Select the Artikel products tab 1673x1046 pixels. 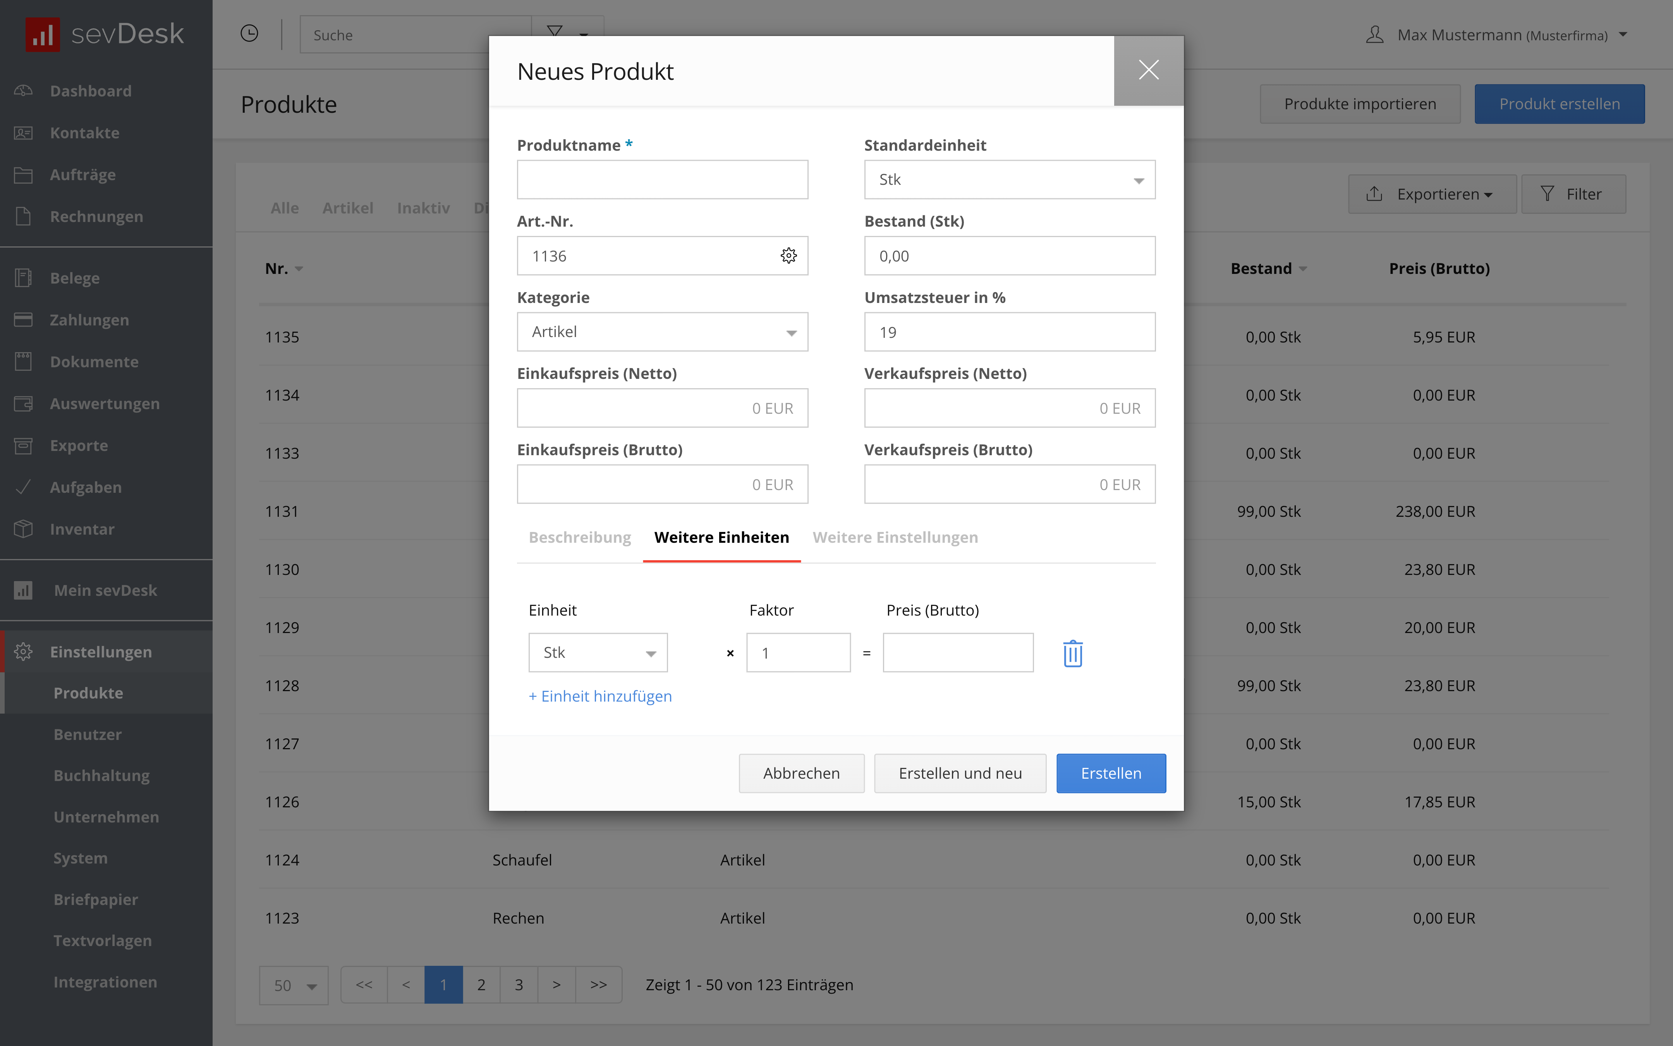pos(348,208)
